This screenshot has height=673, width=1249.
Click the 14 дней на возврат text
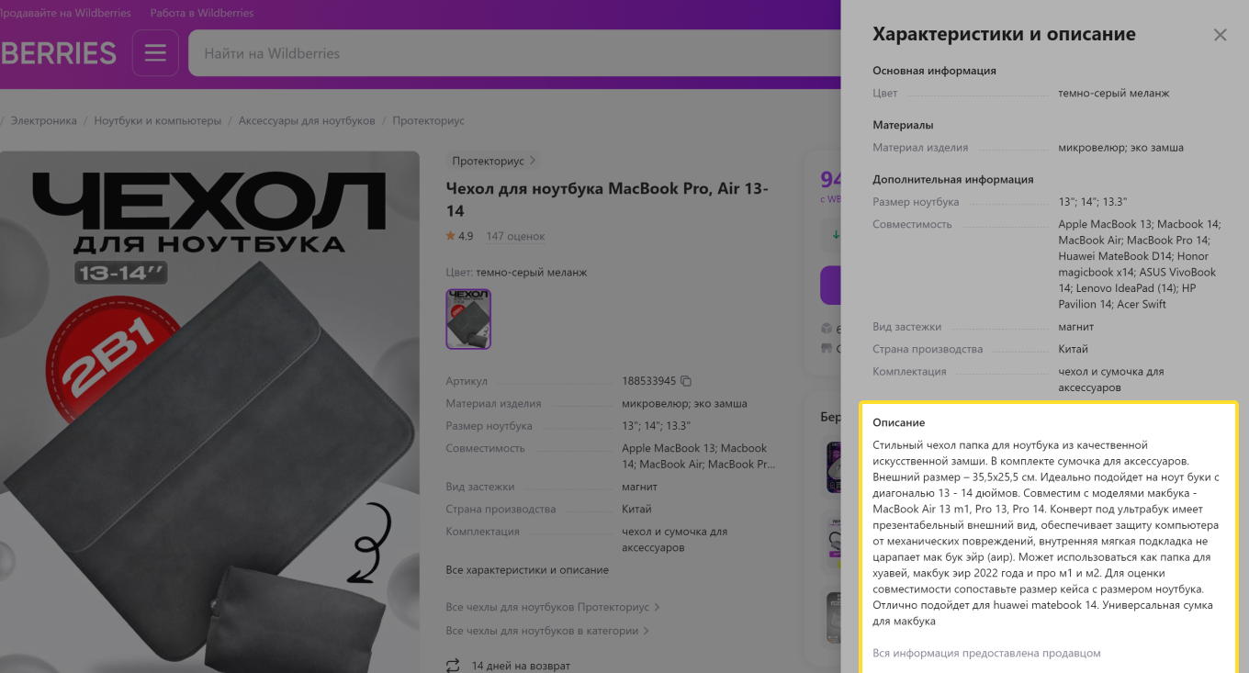521,666
